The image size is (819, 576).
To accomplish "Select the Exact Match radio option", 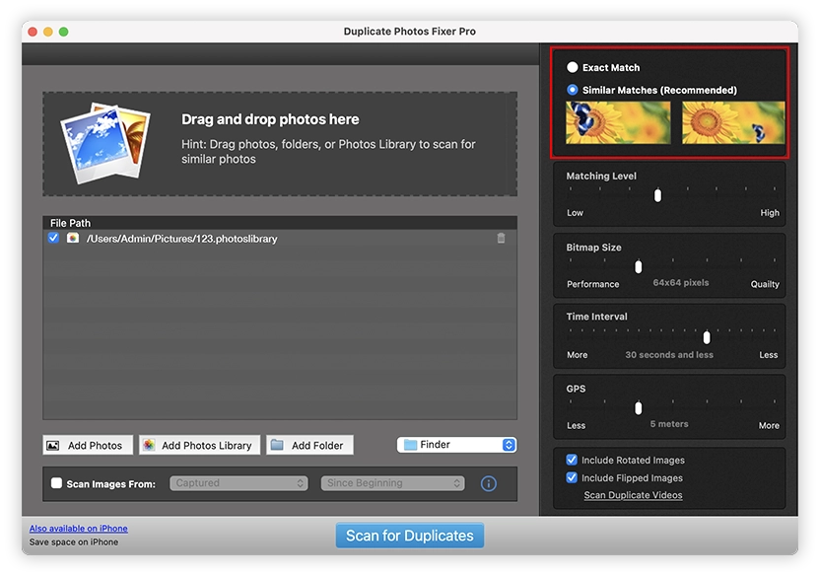I will [573, 67].
